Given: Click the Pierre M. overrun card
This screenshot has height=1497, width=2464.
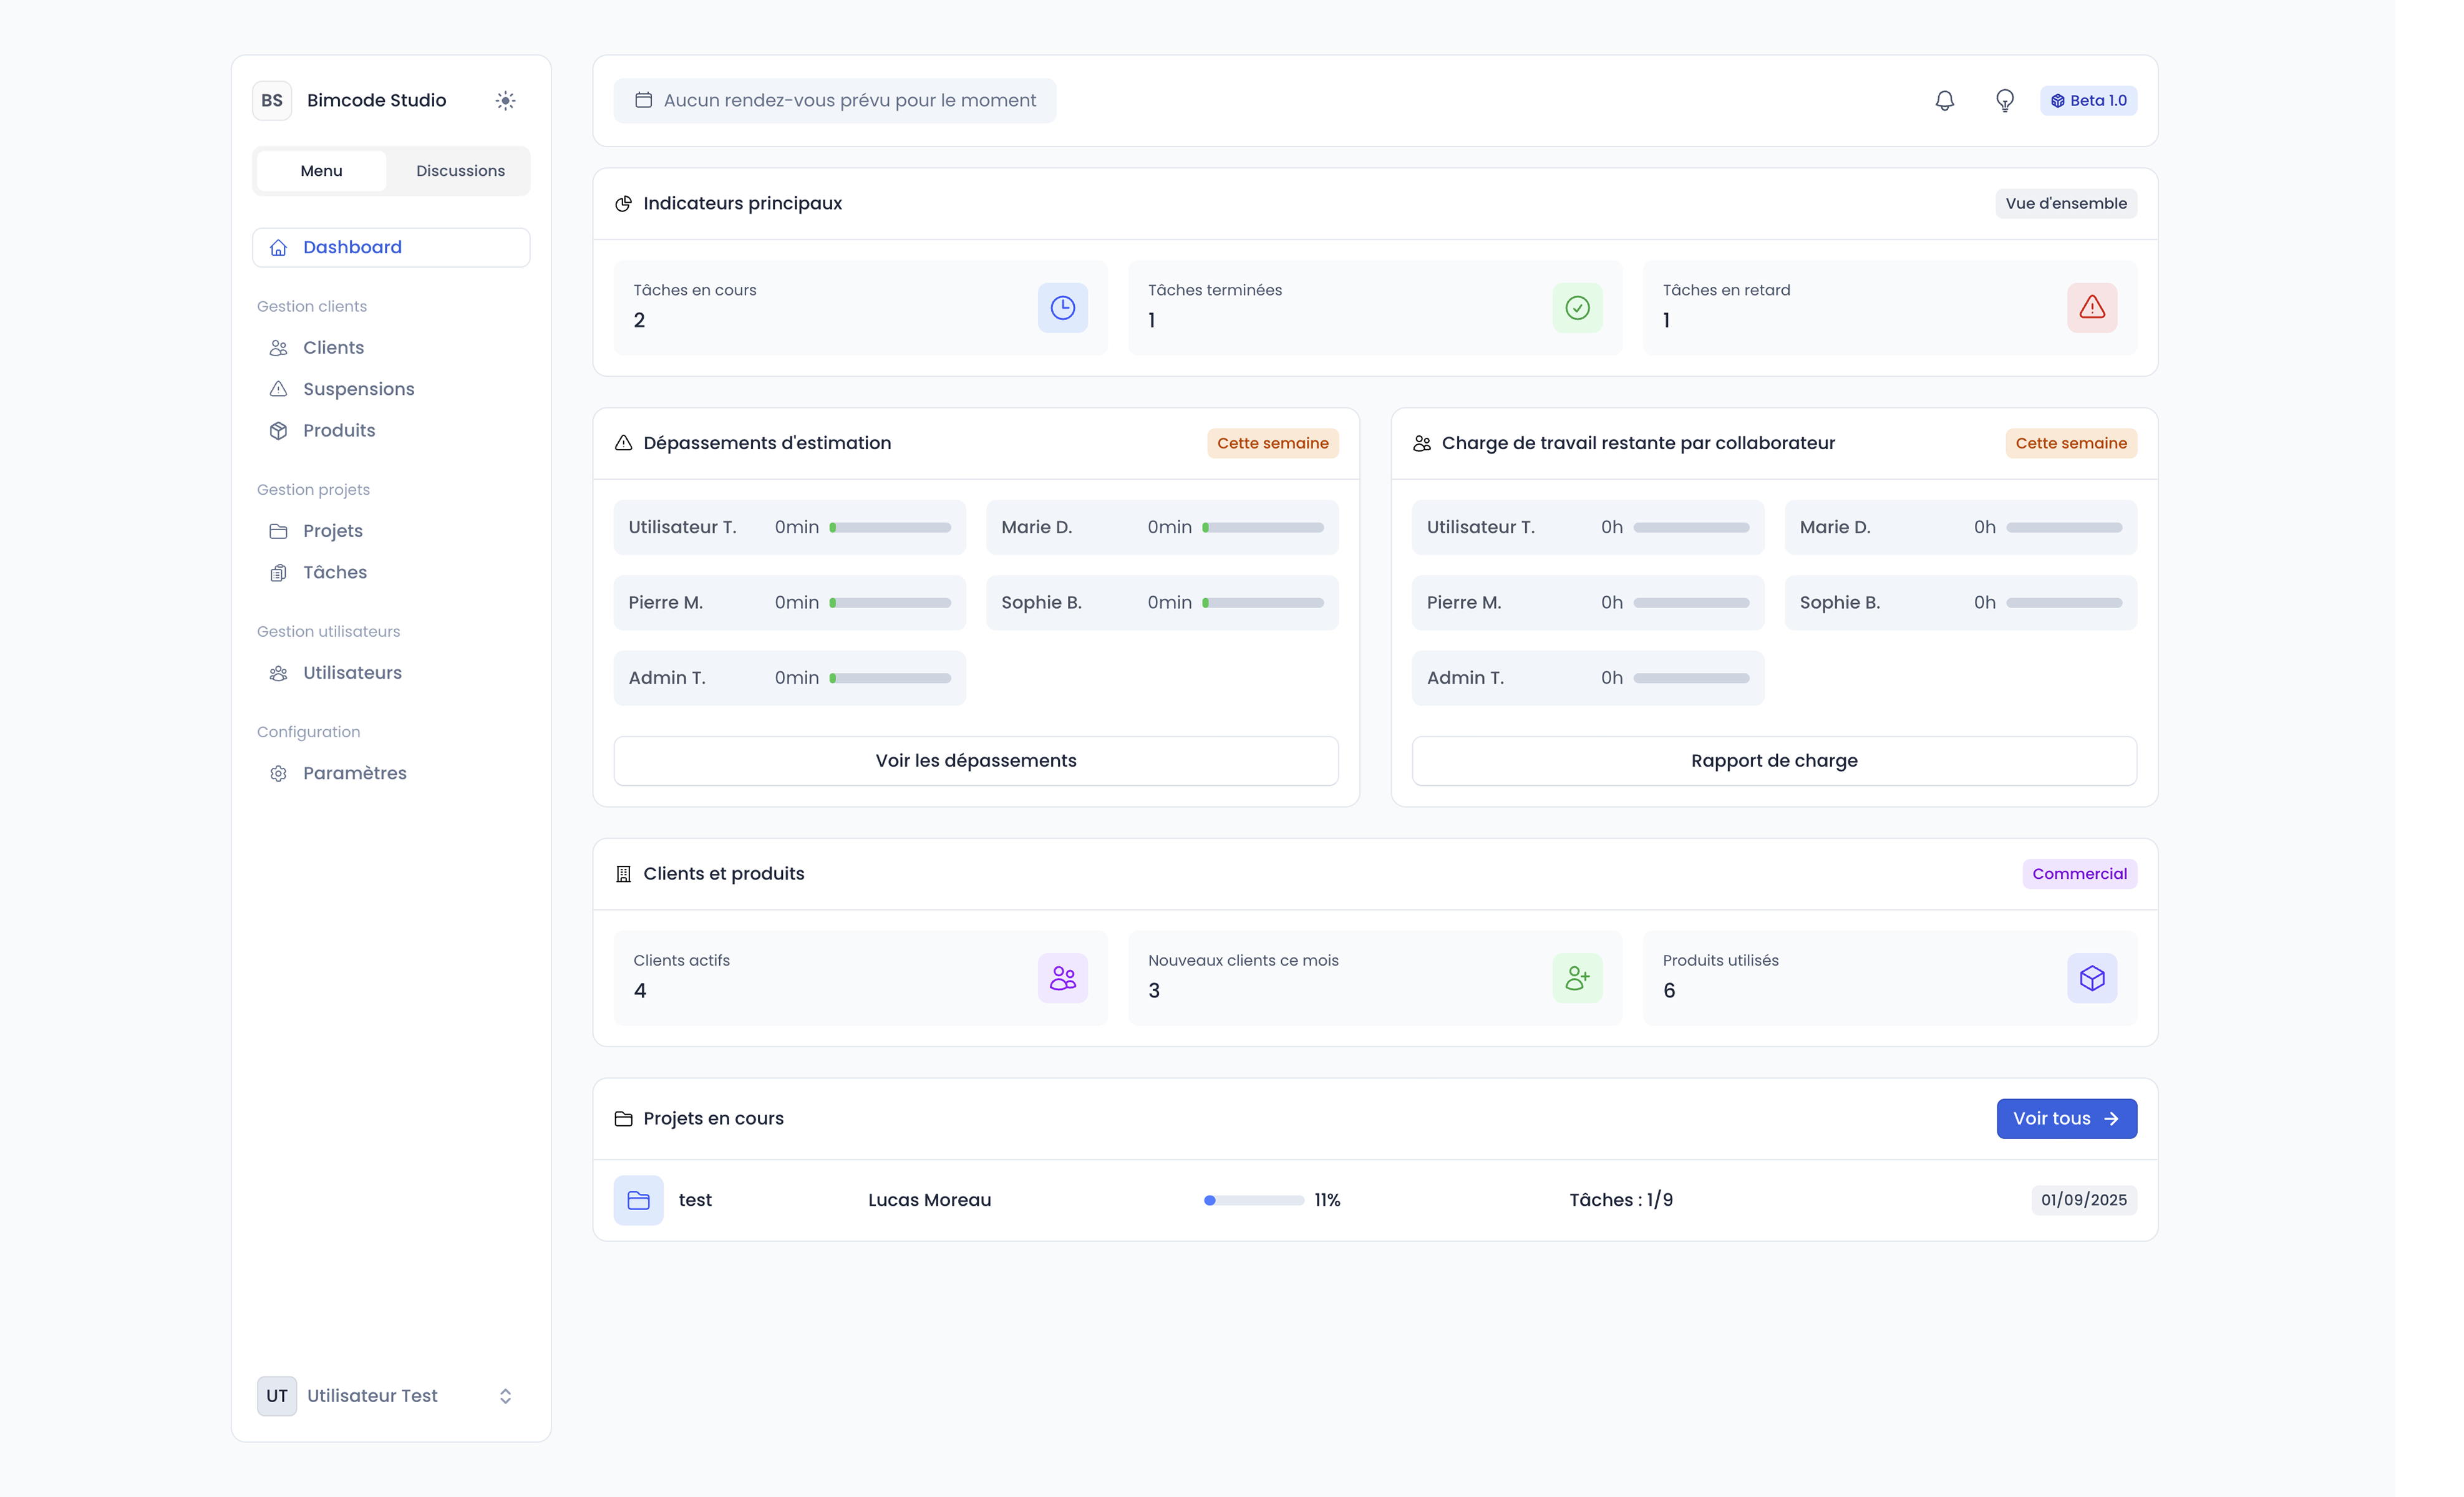Looking at the screenshot, I should pos(789,603).
